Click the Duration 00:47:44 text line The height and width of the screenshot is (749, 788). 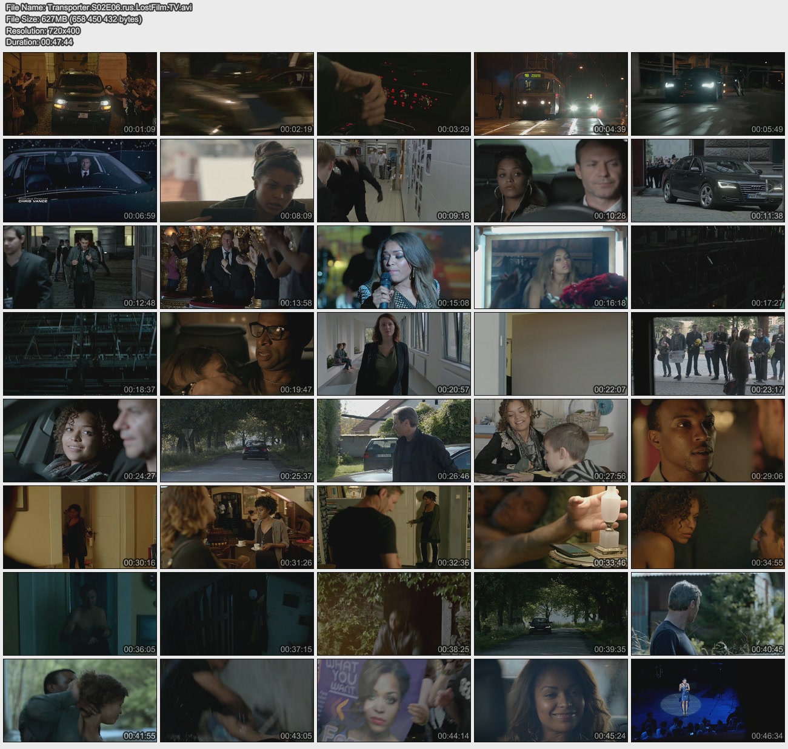39,42
